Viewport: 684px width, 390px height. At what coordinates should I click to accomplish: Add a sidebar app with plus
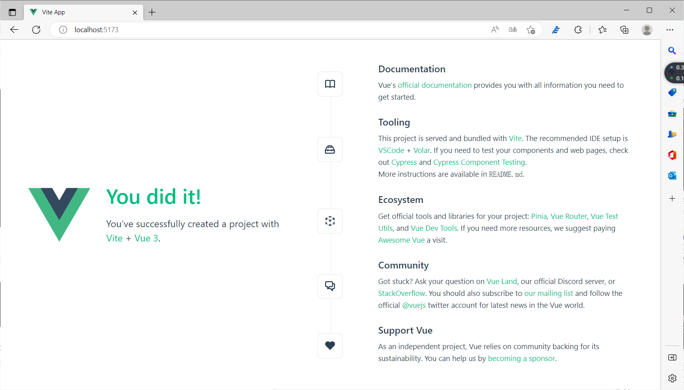pyautogui.click(x=672, y=198)
